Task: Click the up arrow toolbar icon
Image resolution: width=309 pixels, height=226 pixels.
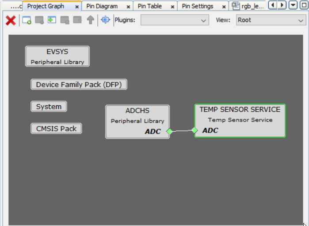Action: pyautogui.click(x=90, y=20)
